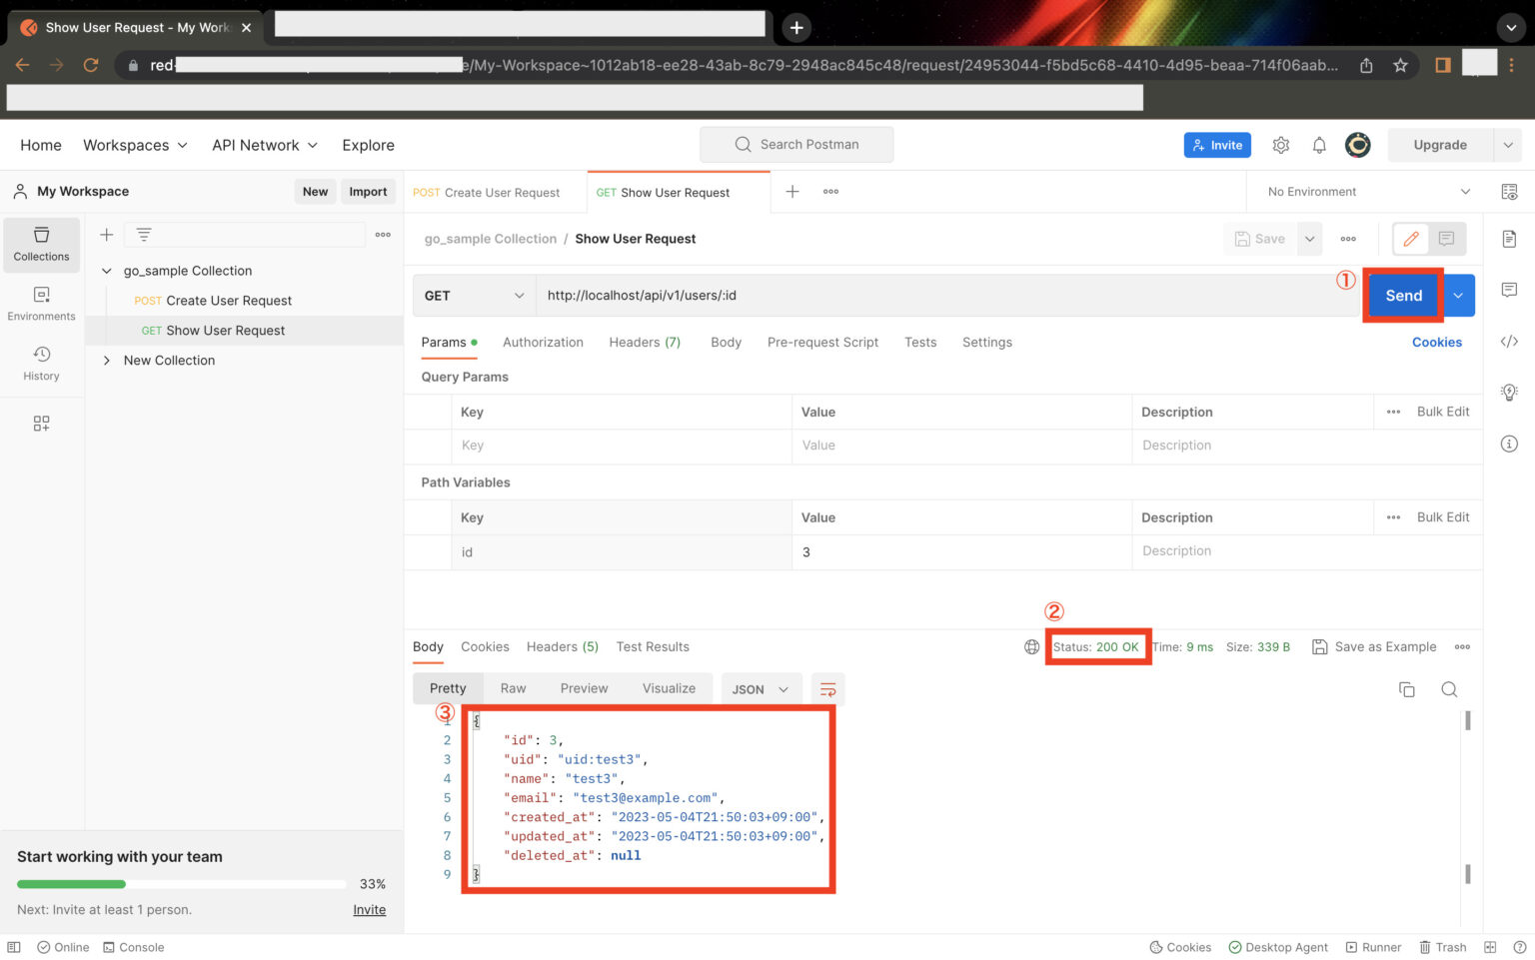
Task: Toggle word wrap for response body
Action: point(827,689)
